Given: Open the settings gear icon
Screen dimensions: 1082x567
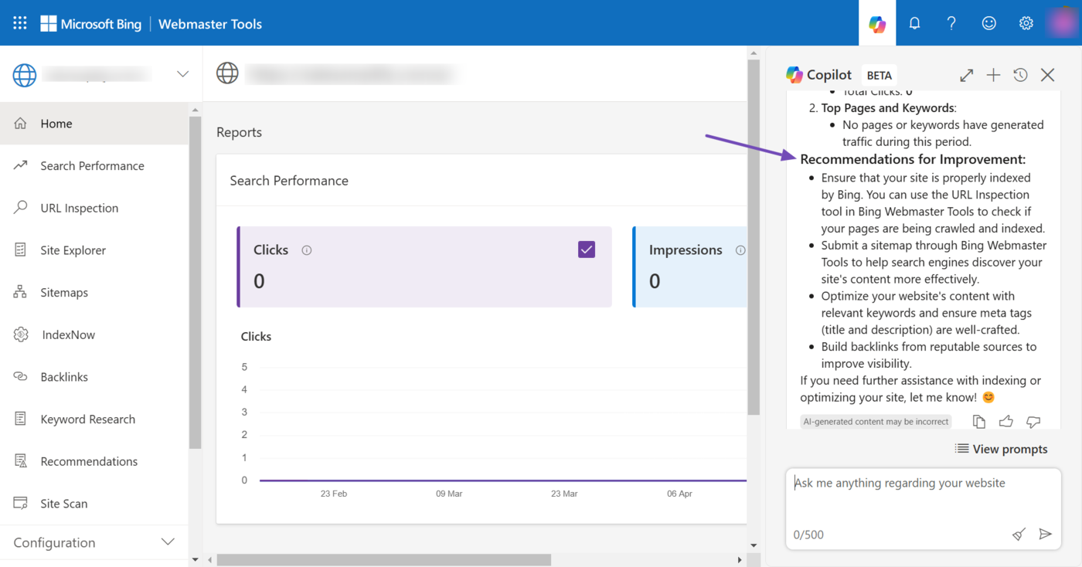Looking at the screenshot, I should (1026, 23).
